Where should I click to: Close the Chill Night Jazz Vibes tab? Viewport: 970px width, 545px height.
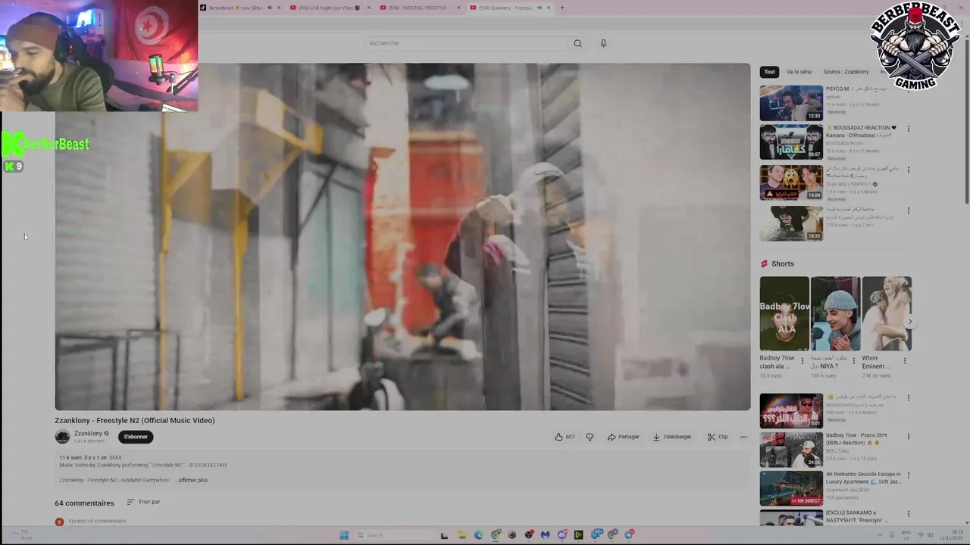pyautogui.click(x=368, y=8)
